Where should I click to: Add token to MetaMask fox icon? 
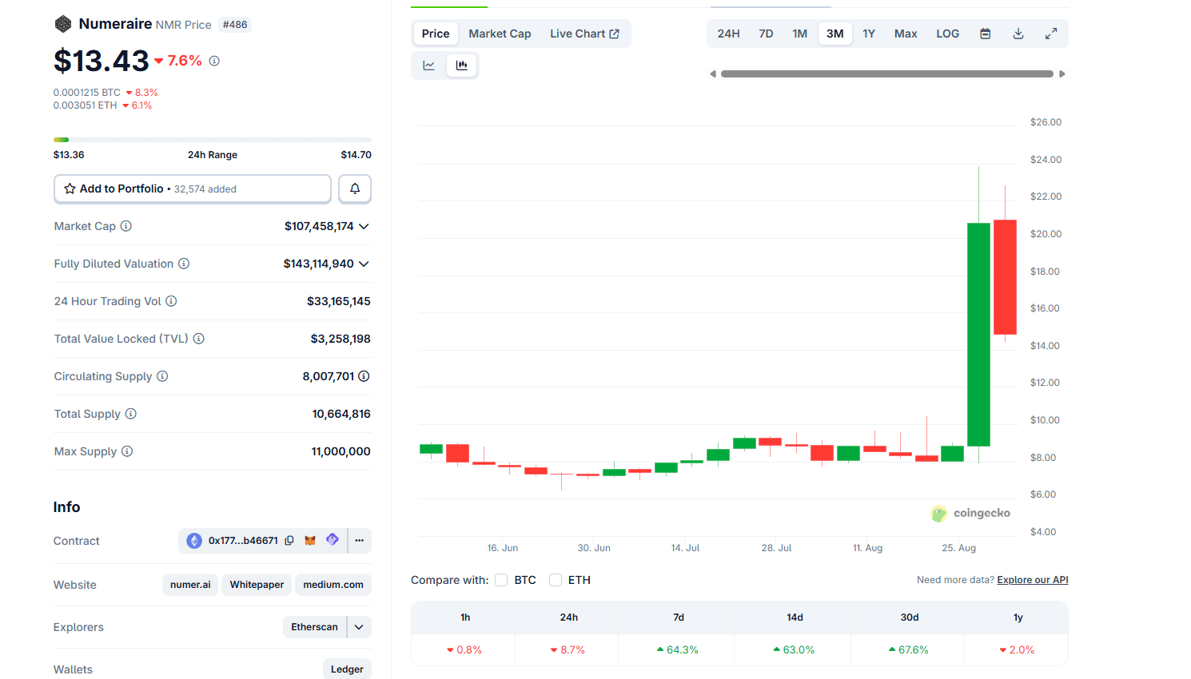click(x=310, y=541)
